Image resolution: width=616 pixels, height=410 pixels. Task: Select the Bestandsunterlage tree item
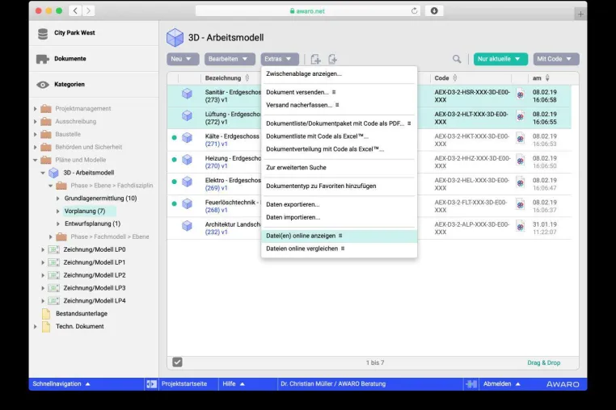[82, 314]
